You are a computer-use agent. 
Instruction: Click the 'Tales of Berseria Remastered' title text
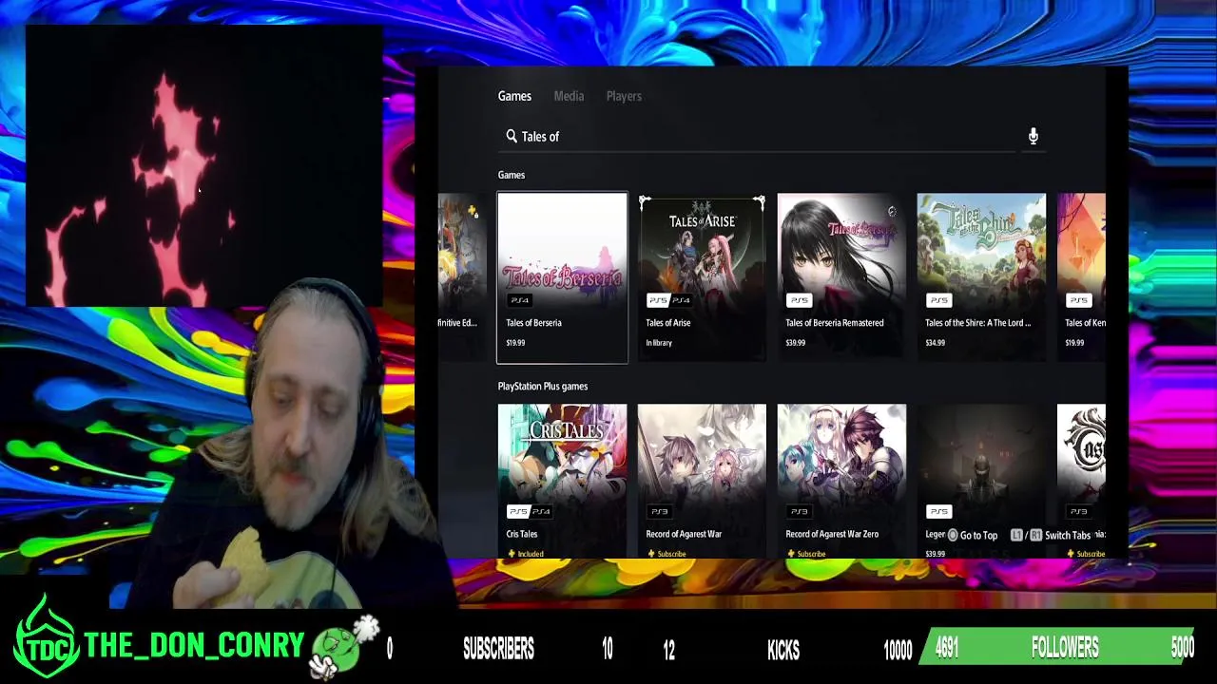click(834, 323)
